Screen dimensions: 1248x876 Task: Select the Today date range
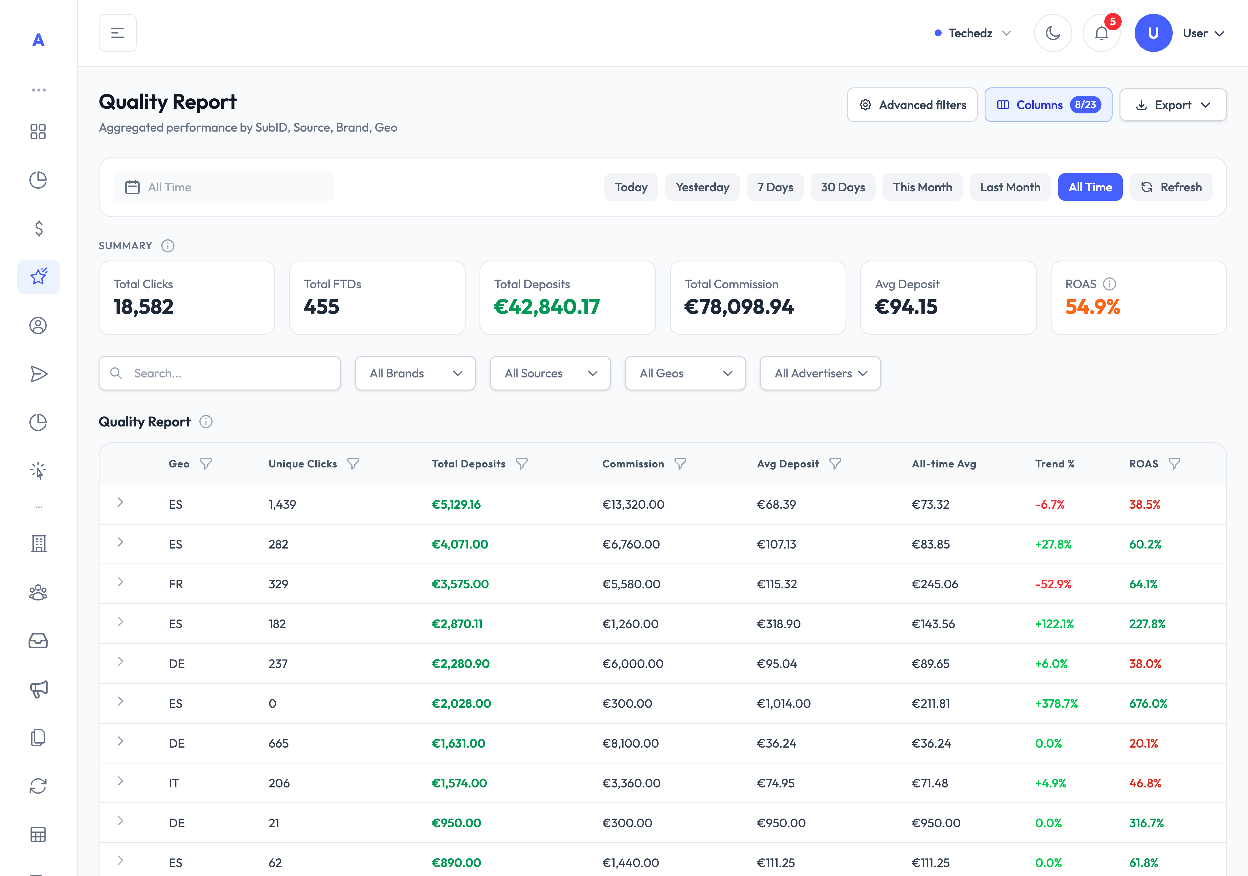coord(631,187)
